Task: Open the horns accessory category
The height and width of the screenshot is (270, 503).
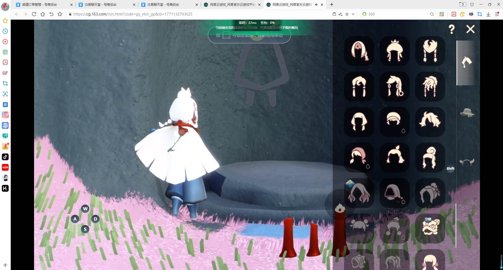Action: click(467, 162)
